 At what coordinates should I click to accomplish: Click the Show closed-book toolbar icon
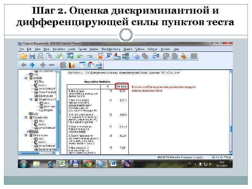point(63,65)
